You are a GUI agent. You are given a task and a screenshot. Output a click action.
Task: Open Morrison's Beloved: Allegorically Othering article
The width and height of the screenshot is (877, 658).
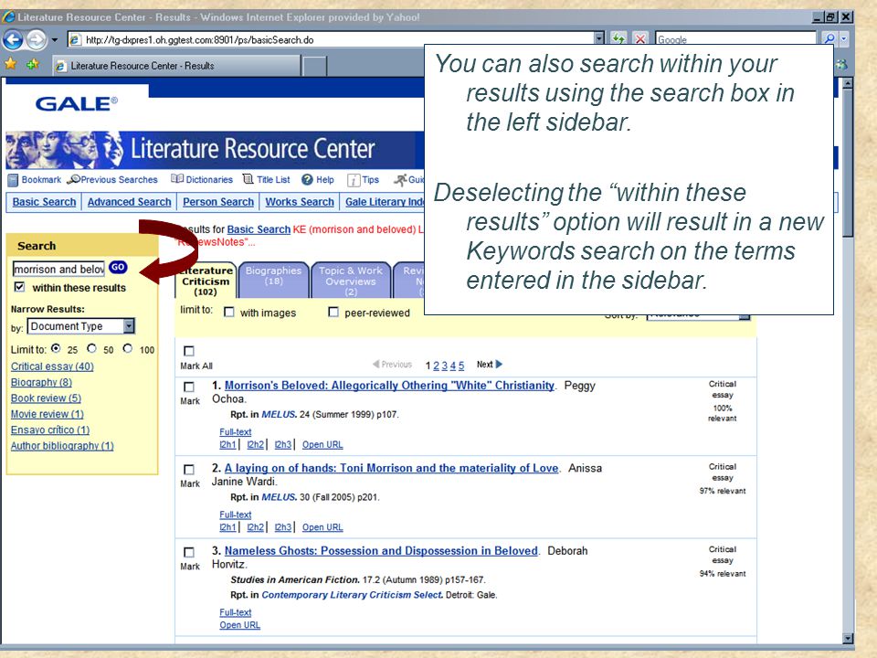tap(389, 386)
